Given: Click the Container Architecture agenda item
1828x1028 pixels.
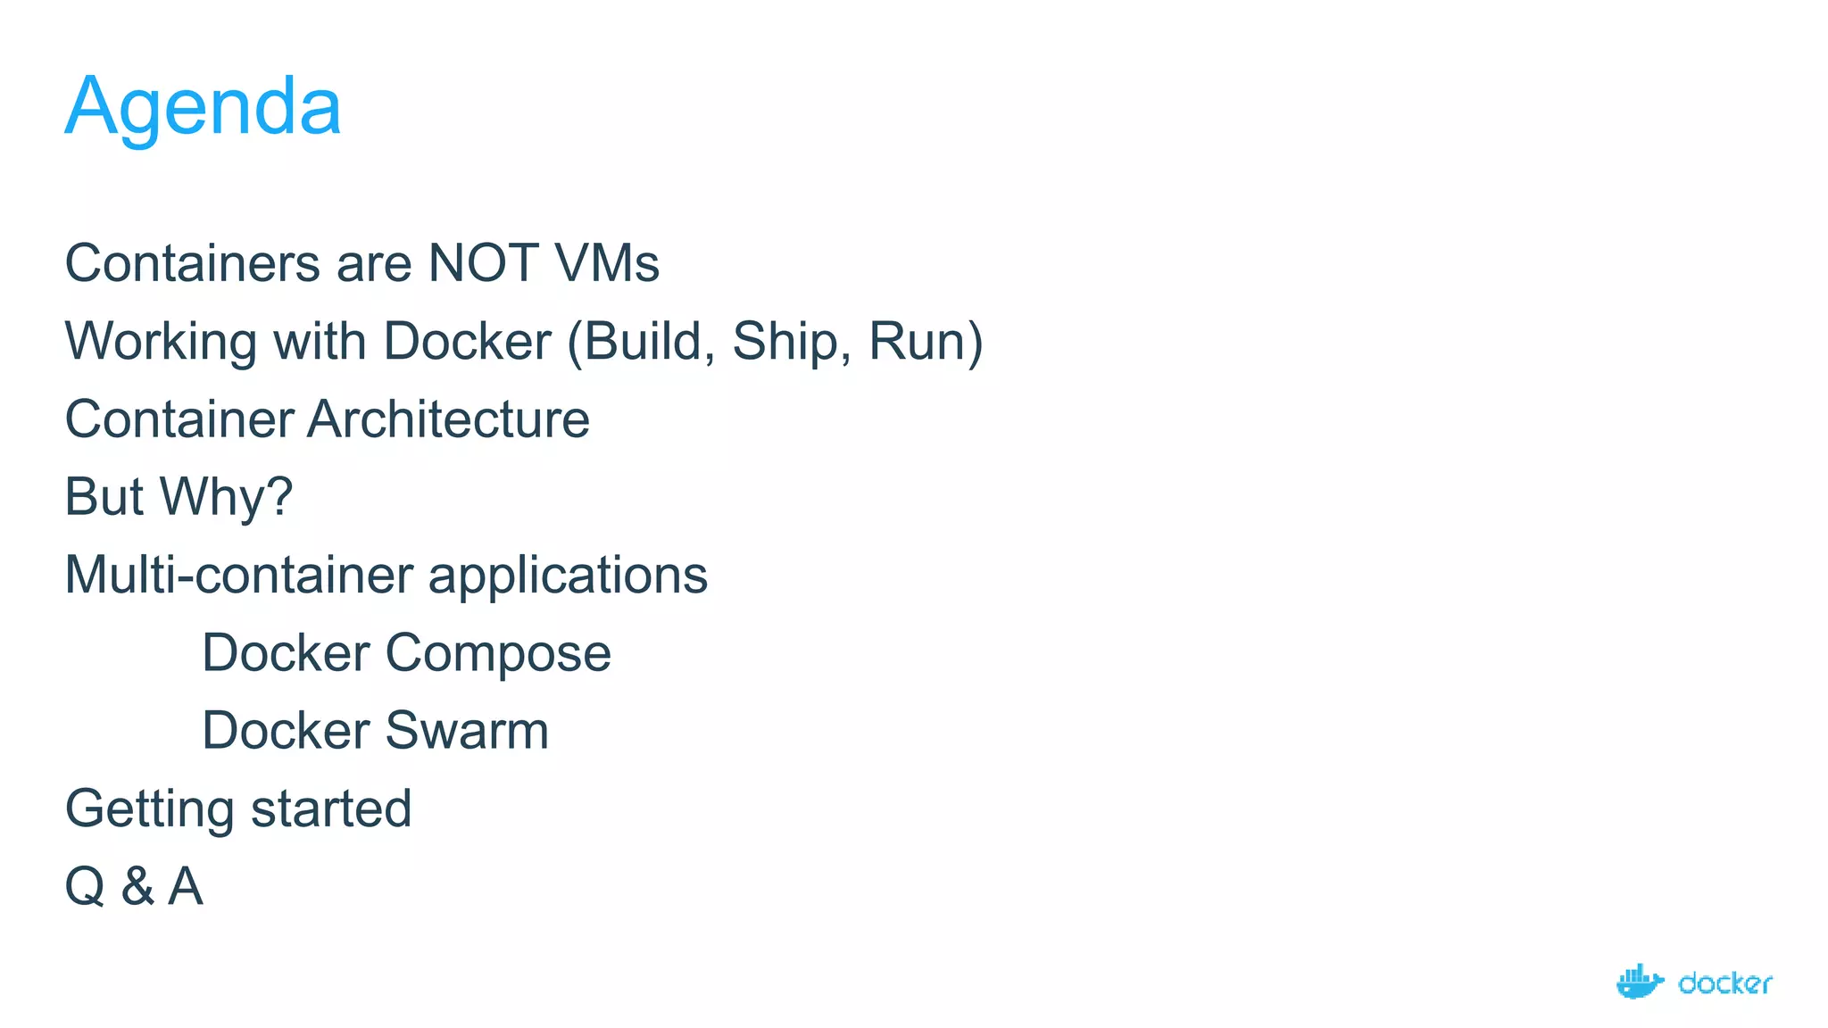Looking at the screenshot, I should [x=327, y=419].
